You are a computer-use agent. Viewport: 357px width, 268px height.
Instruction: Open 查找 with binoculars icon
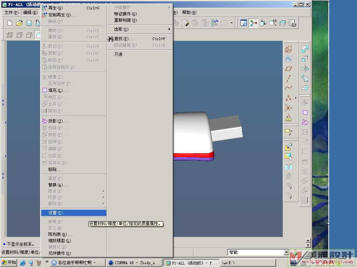click(x=140, y=39)
